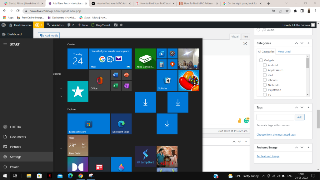
Task: Tick the Playstation category checkbox
Action: click(265, 90)
